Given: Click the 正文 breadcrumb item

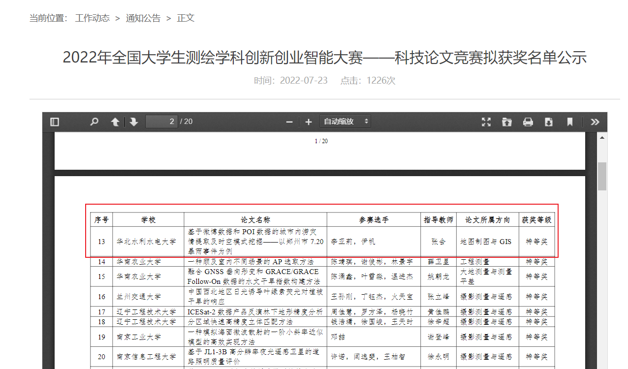Looking at the screenshot, I should tap(186, 18).
